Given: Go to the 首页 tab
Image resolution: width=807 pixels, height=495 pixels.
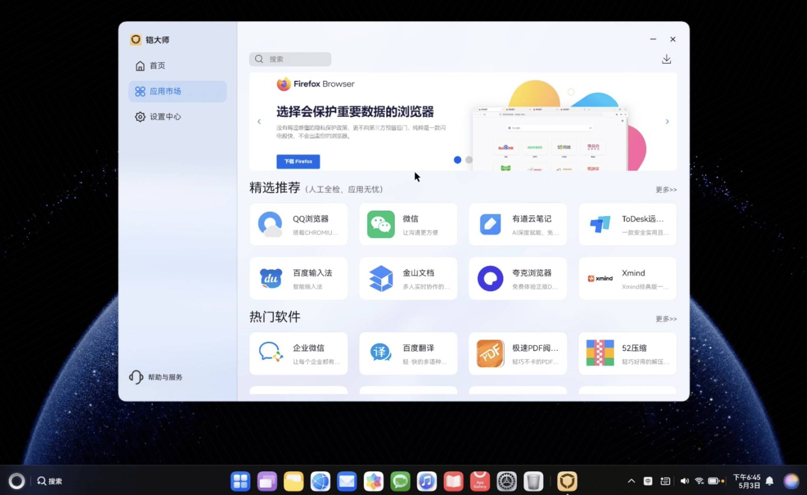Looking at the screenshot, I should [178, 66].
